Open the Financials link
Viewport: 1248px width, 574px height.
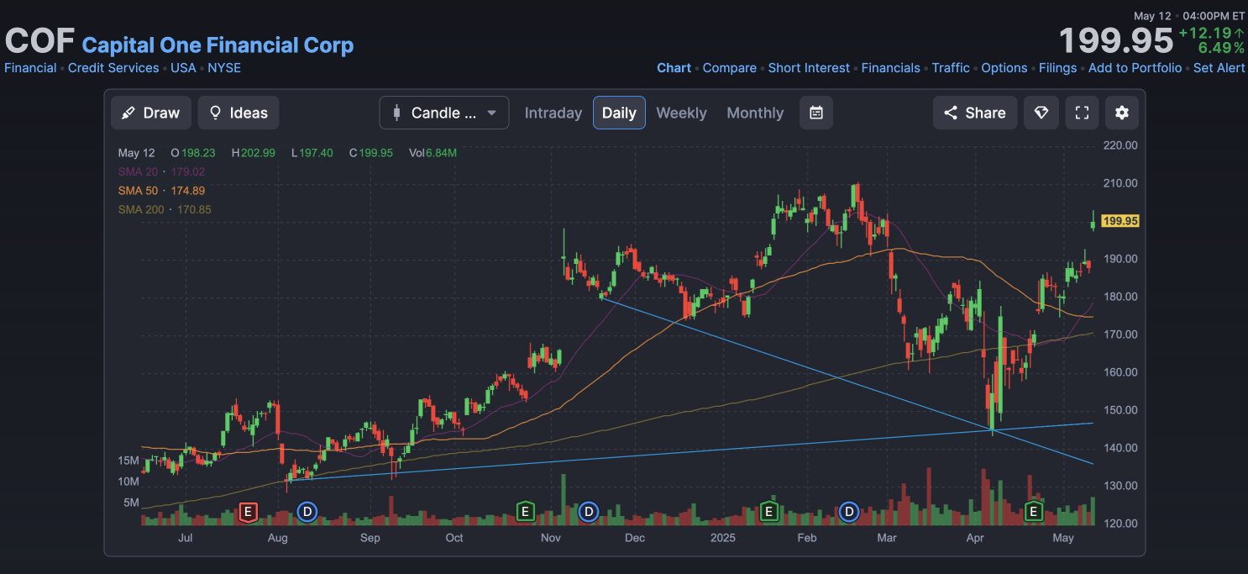coord(890,68)
